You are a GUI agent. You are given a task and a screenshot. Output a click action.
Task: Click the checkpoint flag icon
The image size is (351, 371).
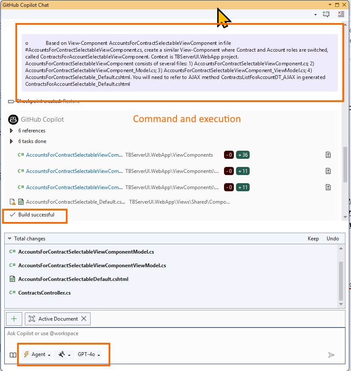[11, 102]
